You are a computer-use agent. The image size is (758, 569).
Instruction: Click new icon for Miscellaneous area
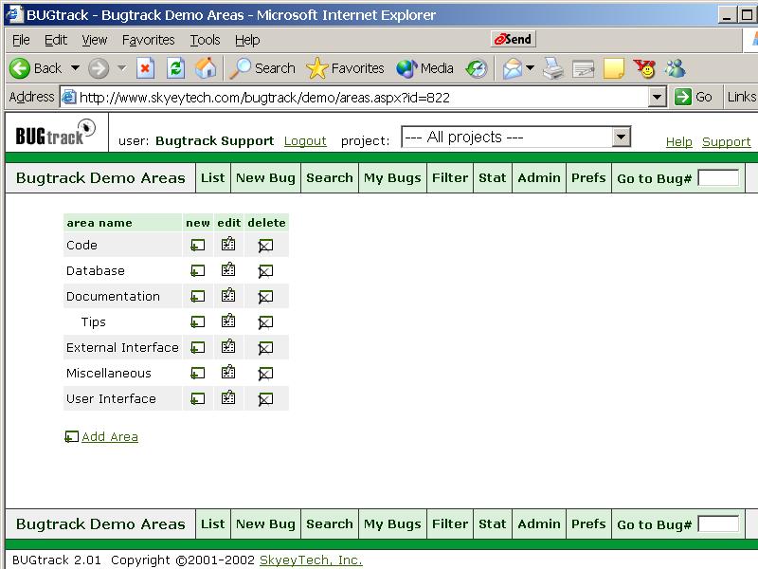tap(197, 374)
